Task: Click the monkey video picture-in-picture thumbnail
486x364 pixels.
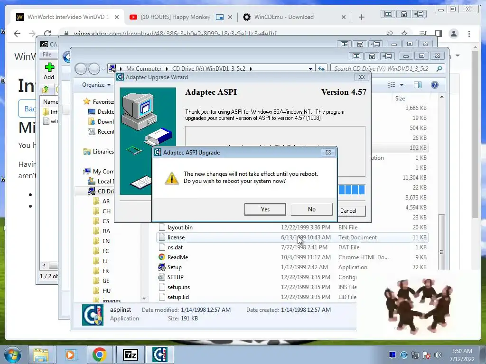Action: tap(419, 305)
